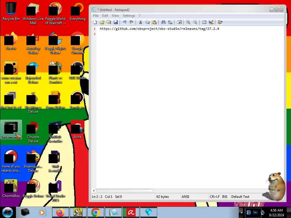The image size is (291, 218).
Task: Toggle INS insert mode indicator
Action: click(225, 197)
